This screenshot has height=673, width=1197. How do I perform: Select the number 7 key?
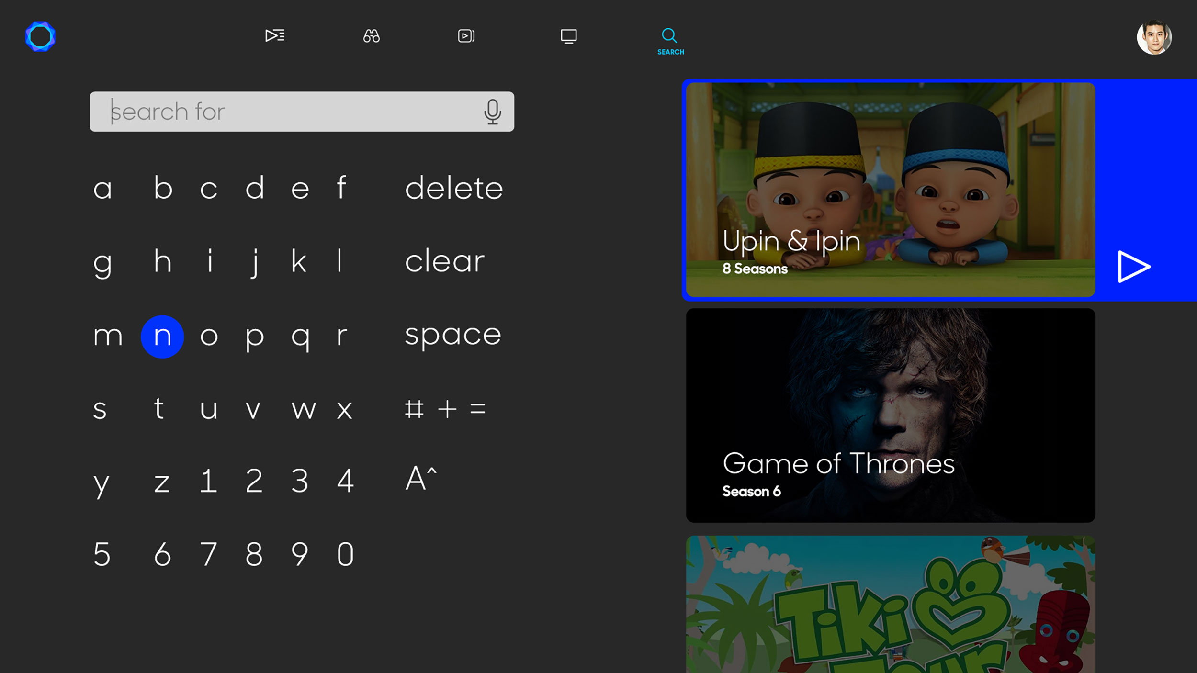(x=208, y=554)
